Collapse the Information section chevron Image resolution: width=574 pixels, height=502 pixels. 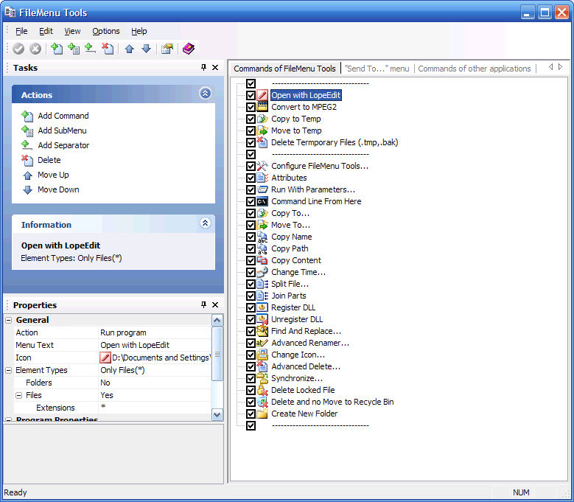click(x=206, y=223)
